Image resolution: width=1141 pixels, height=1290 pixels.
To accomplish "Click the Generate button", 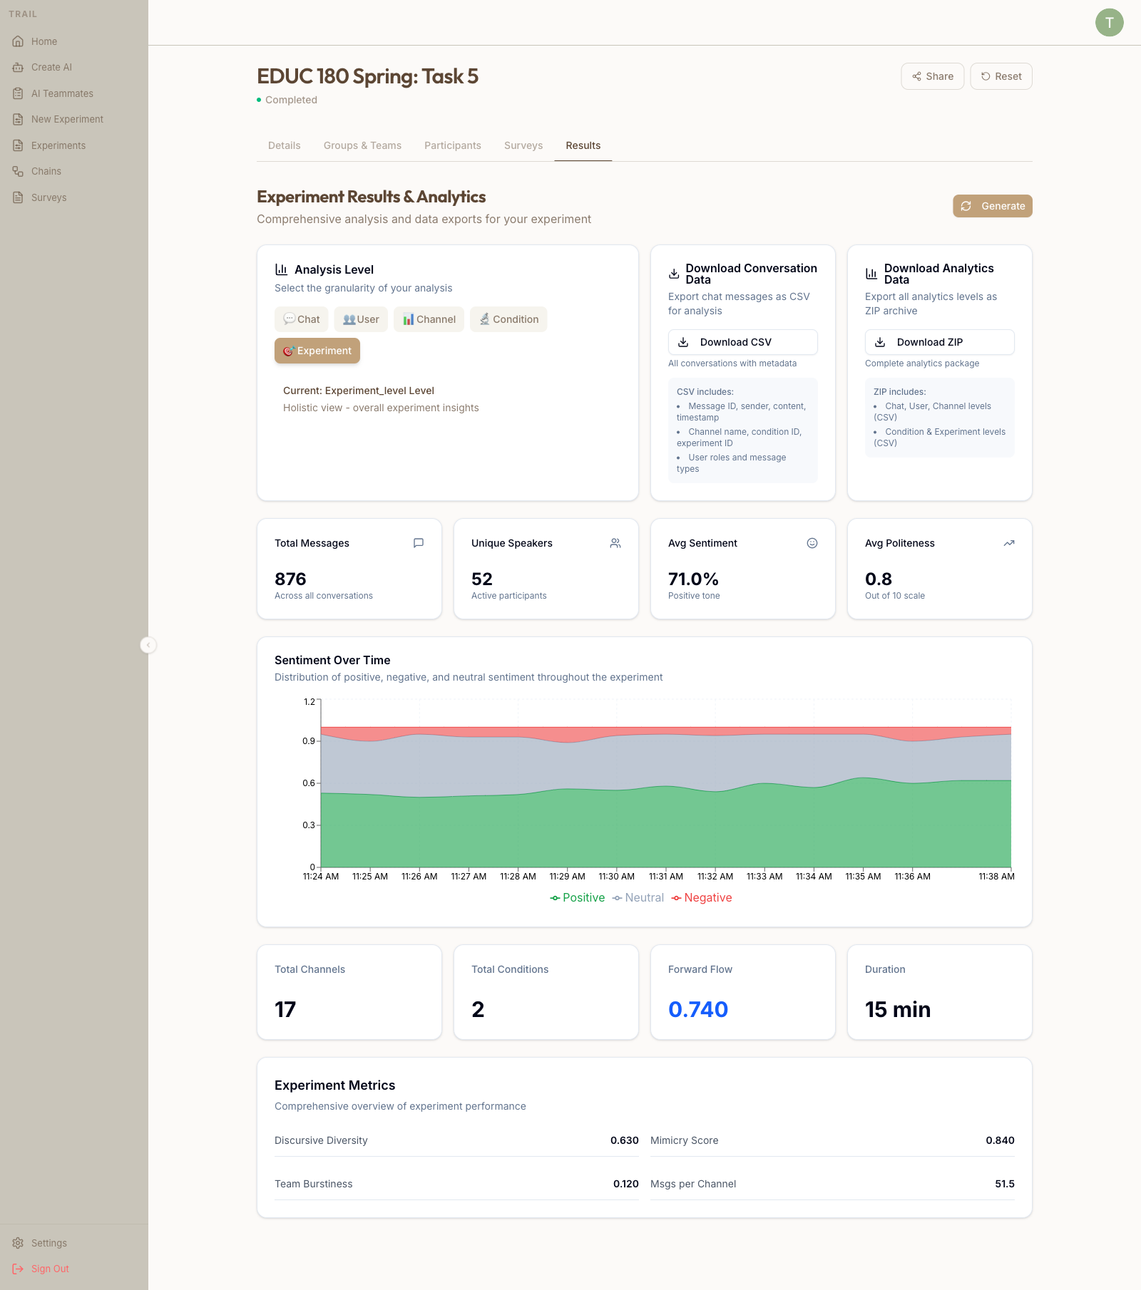I will [993, 206].
